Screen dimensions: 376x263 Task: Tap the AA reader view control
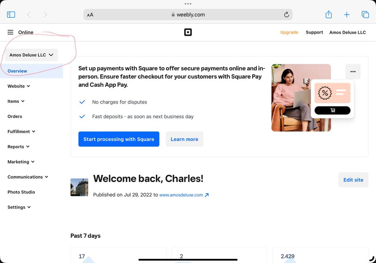click(x=90, y=15)
